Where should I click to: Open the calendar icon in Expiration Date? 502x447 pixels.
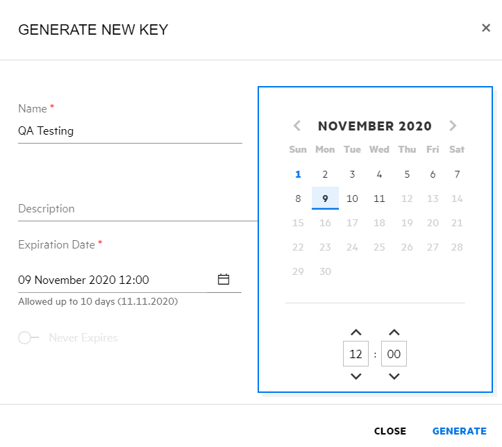(224, 280)
